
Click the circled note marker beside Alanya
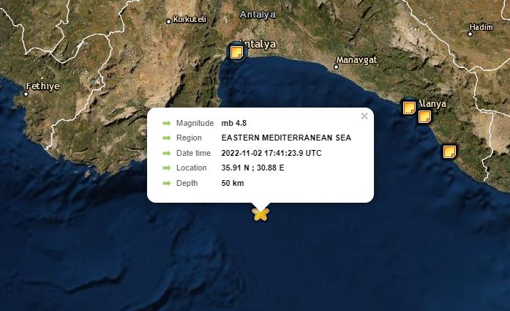coord(409,108)
